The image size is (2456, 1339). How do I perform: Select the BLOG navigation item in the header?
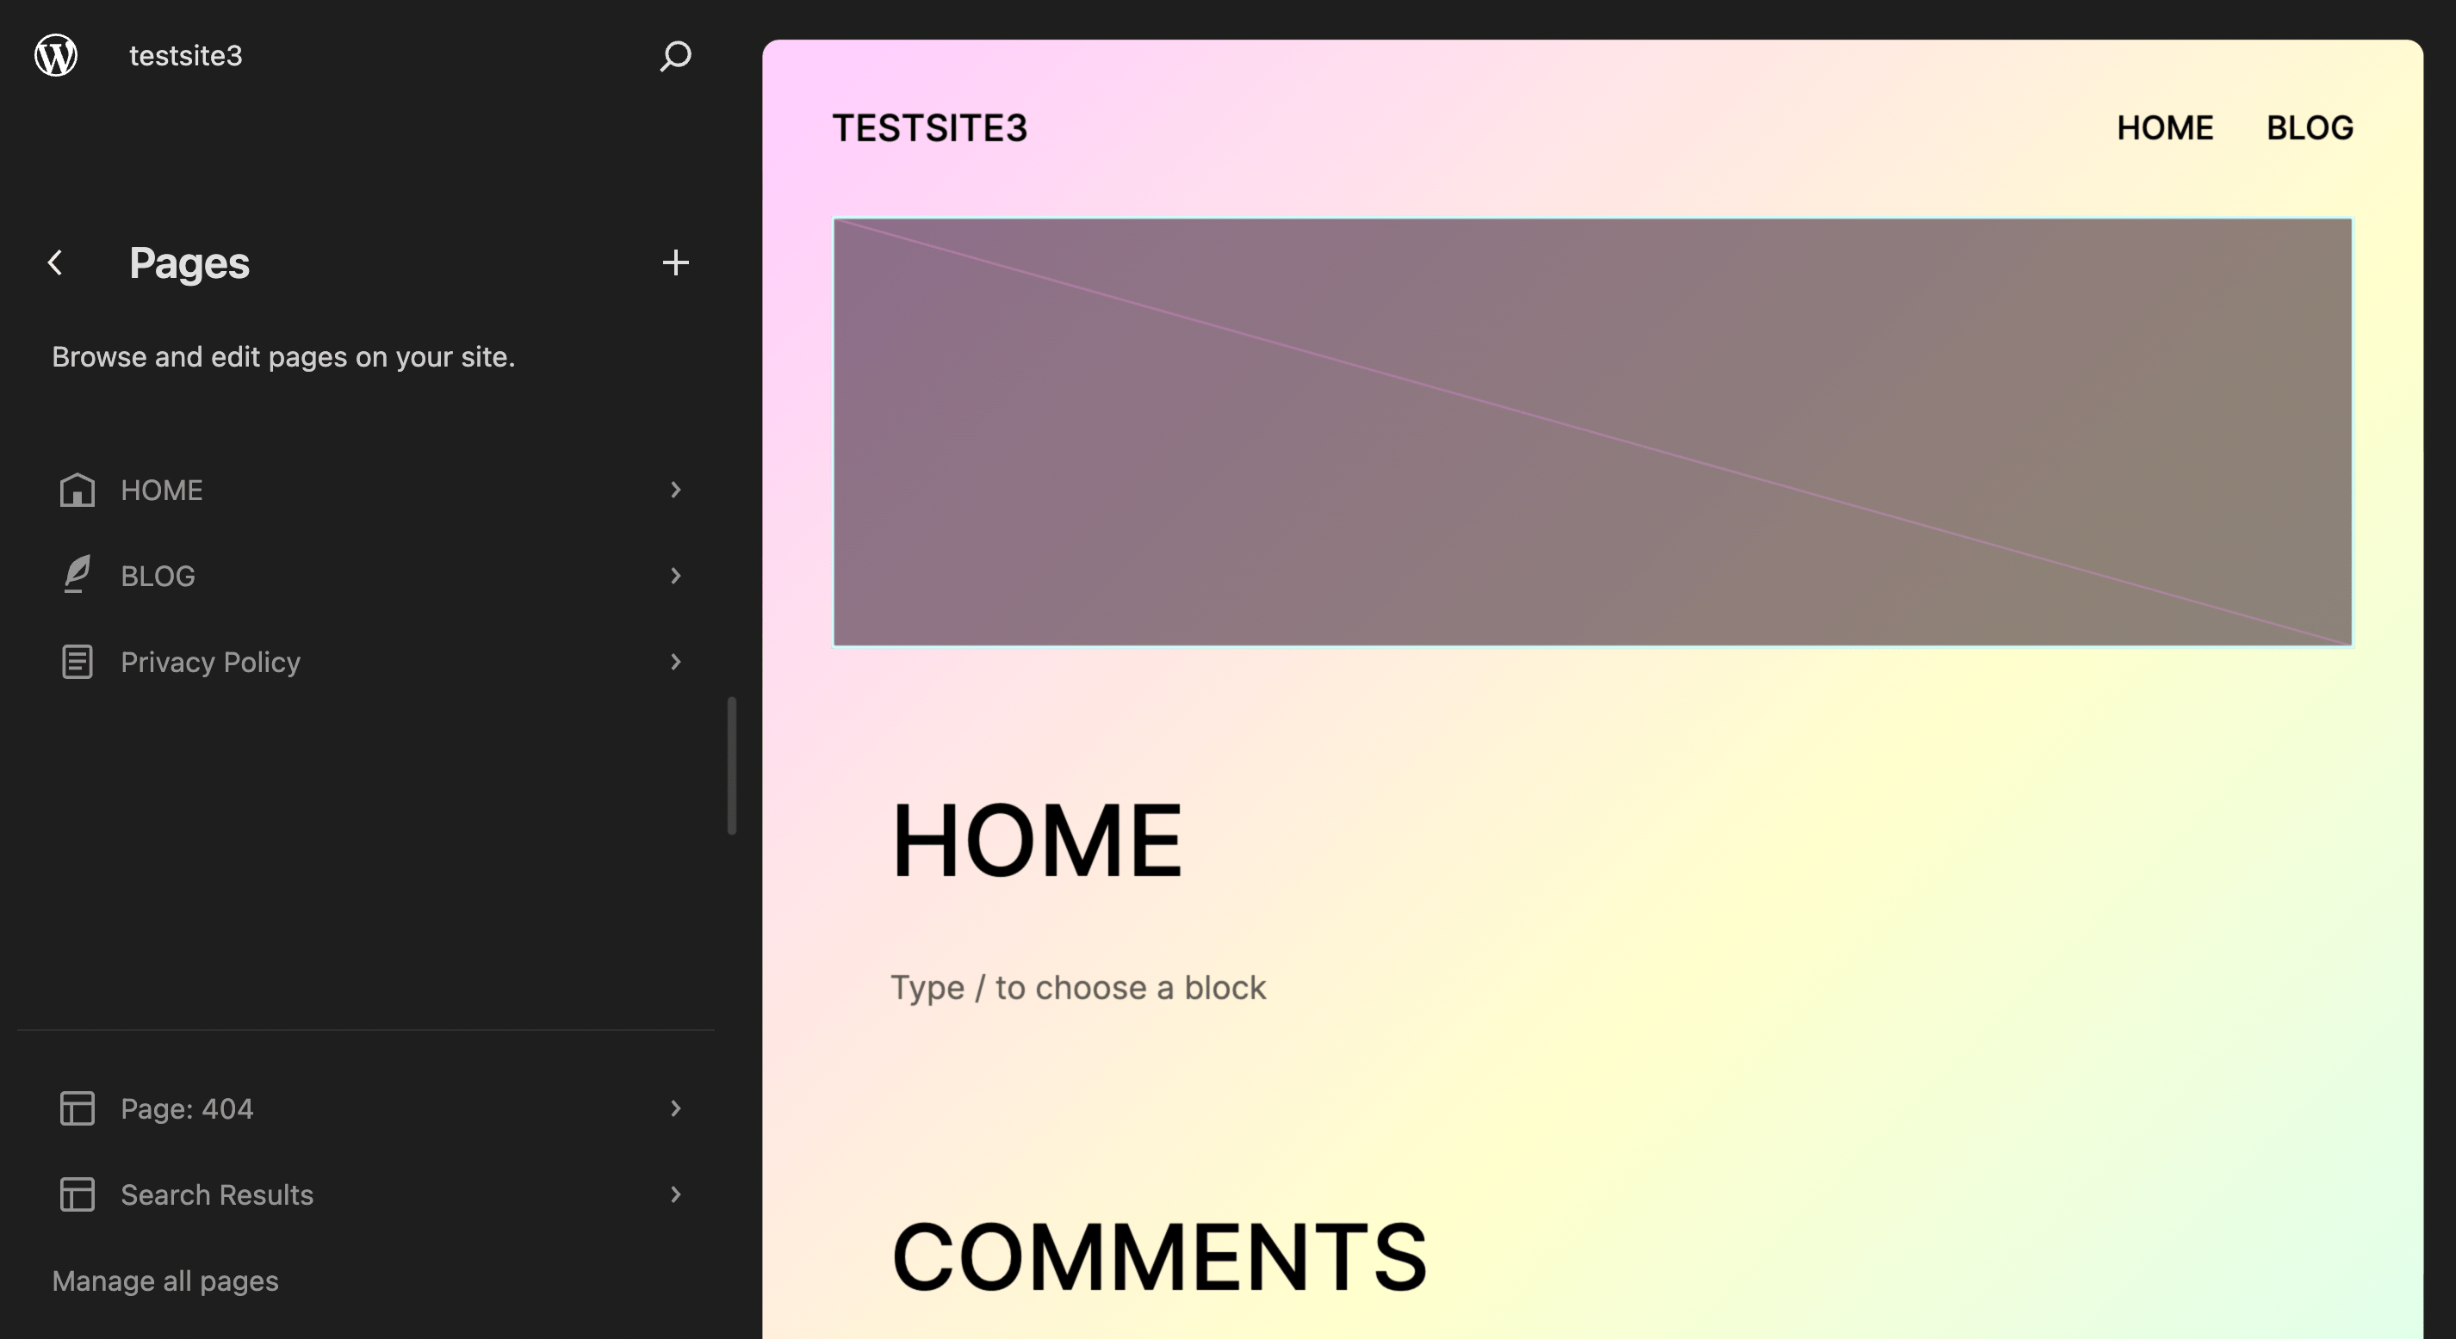click(x=2310, y=126)
